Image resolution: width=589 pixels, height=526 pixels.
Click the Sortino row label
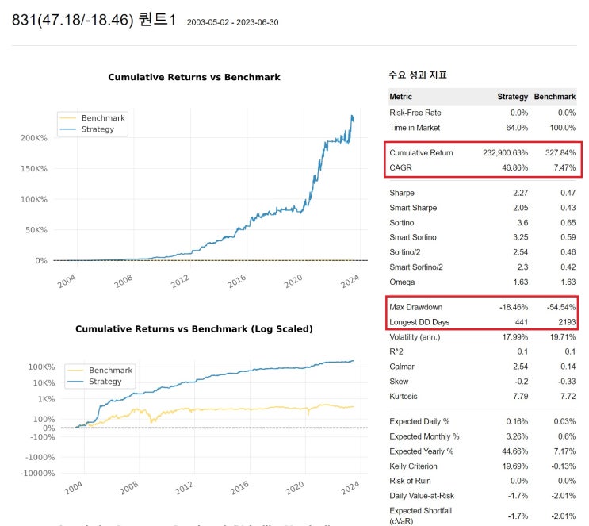tap(402, 223)
